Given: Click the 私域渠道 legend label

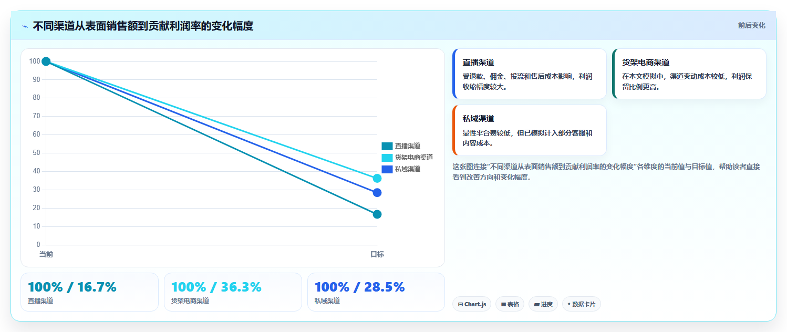Looking at the screenshot, I should click(x=408, y=169).
